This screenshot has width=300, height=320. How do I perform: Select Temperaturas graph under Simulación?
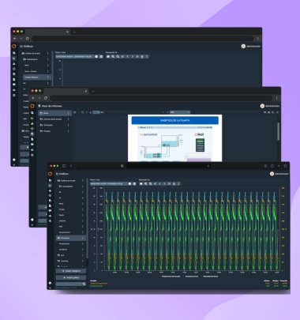(64, 243)
